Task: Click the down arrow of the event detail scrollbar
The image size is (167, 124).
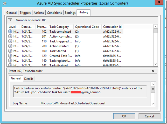Action: (153, 104)
